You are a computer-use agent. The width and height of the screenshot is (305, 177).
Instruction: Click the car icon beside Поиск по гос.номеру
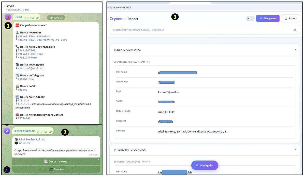tap(17, 115)
